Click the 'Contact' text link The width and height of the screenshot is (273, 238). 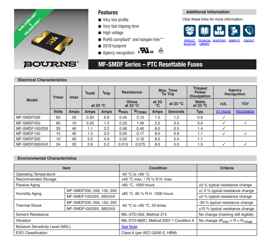[x=249, y=41]
